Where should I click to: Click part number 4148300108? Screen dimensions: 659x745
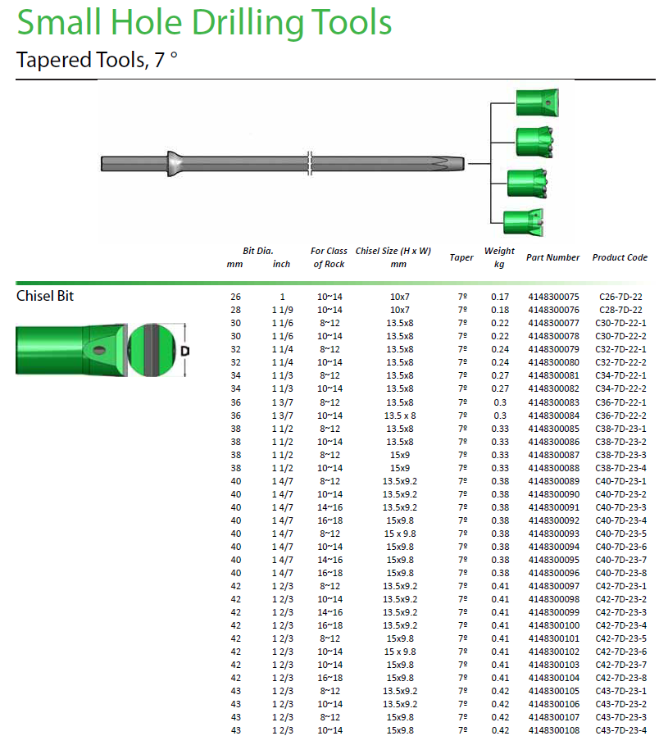[553, 730]
